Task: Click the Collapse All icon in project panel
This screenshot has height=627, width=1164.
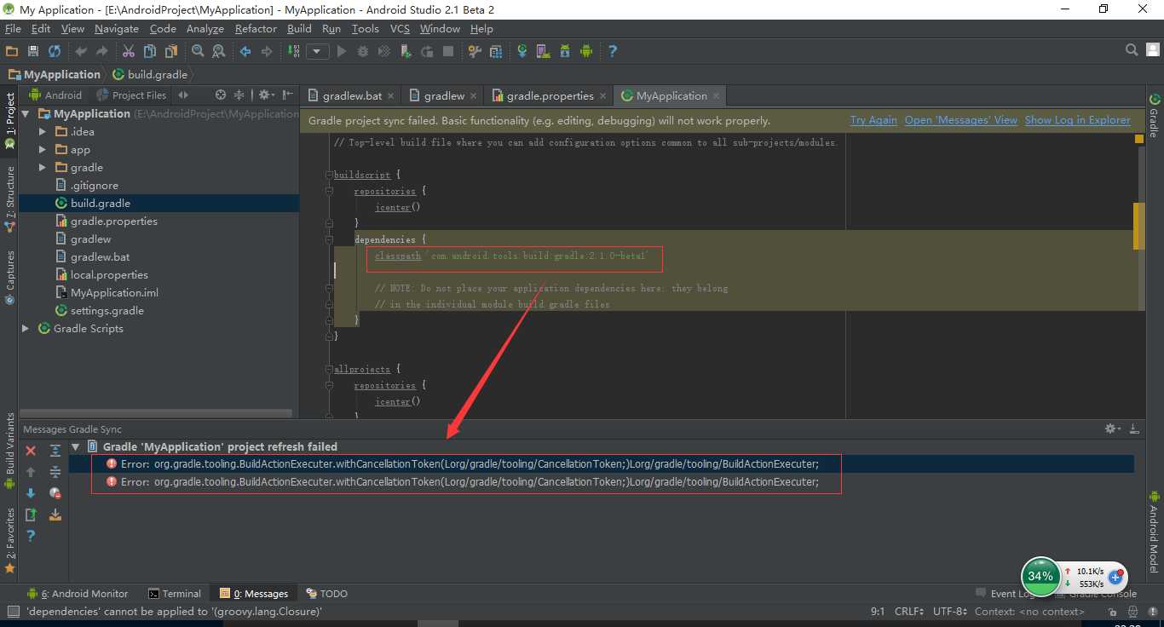Action: (239, 95)
